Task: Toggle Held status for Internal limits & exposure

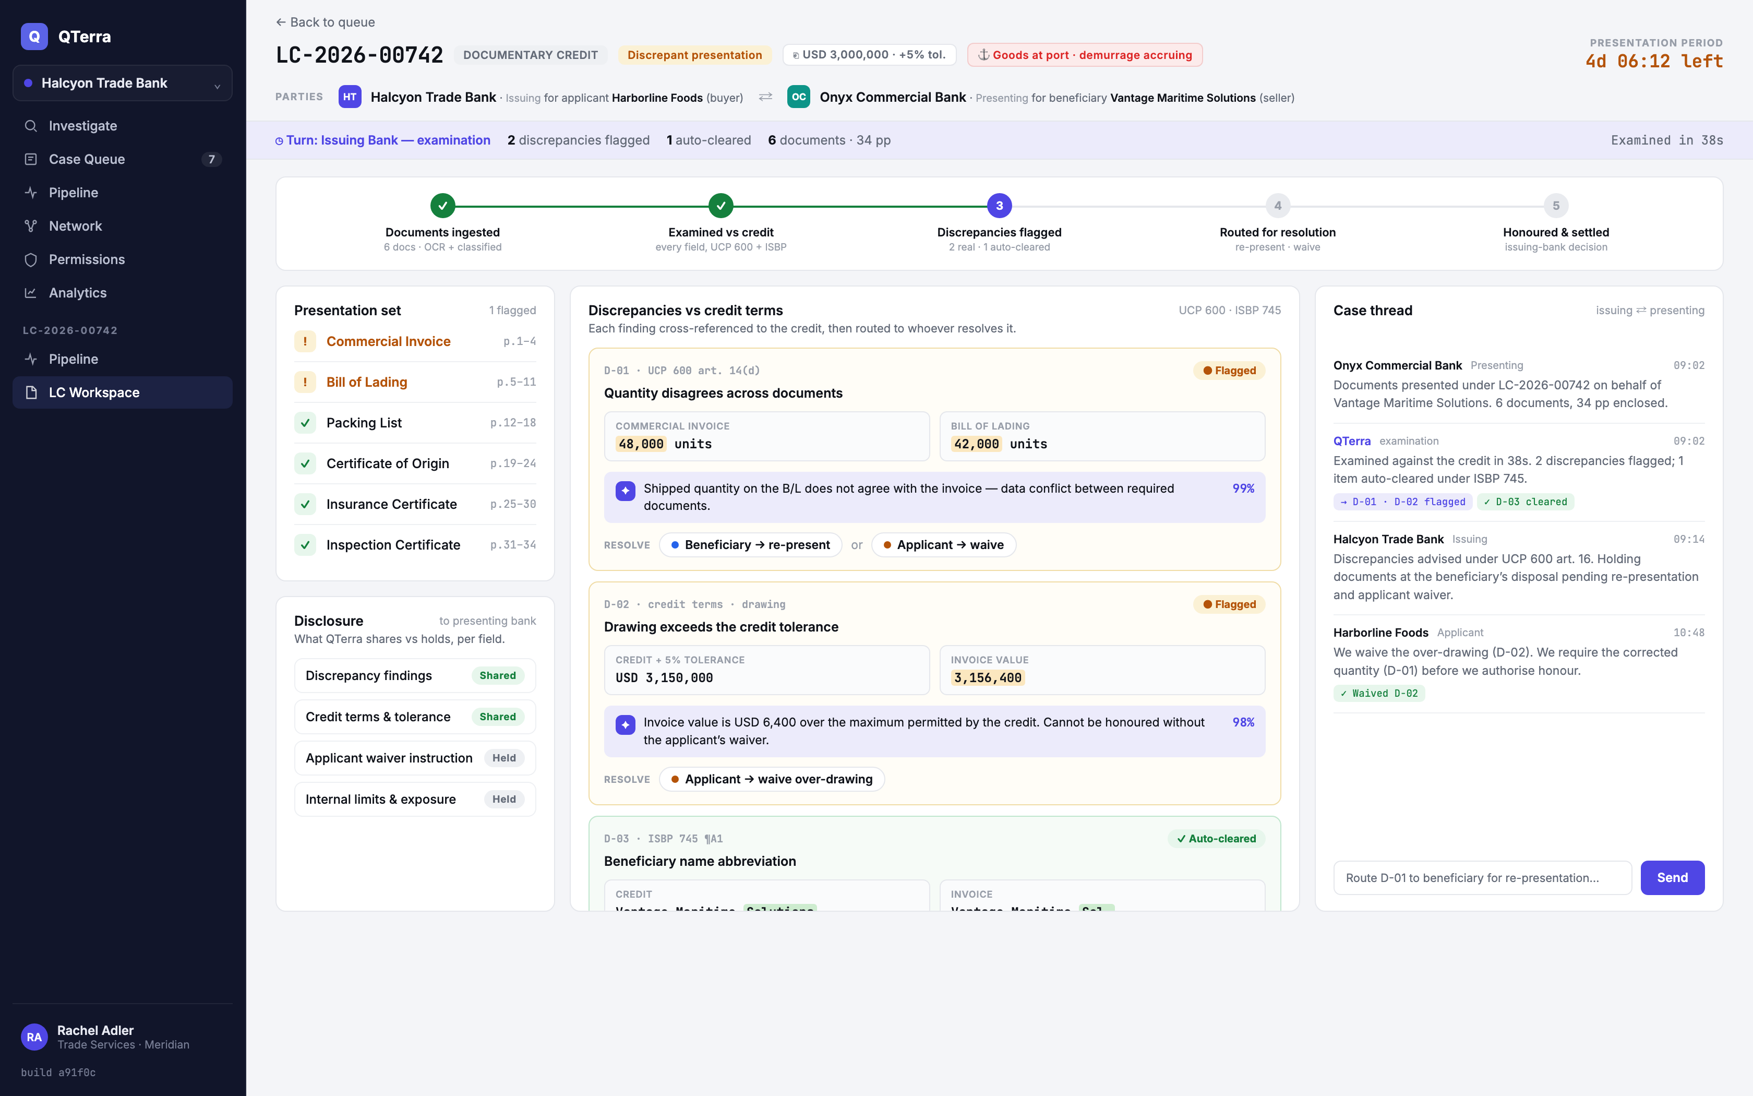Action: (x=504, y=800)
